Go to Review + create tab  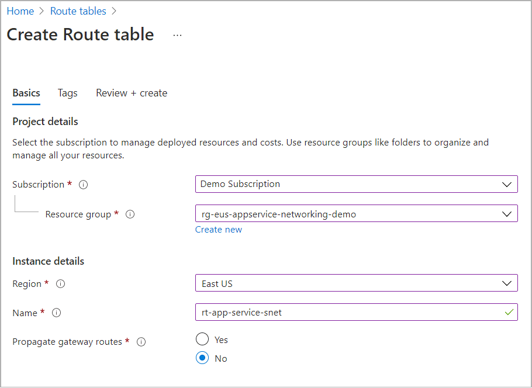(132, 93)
